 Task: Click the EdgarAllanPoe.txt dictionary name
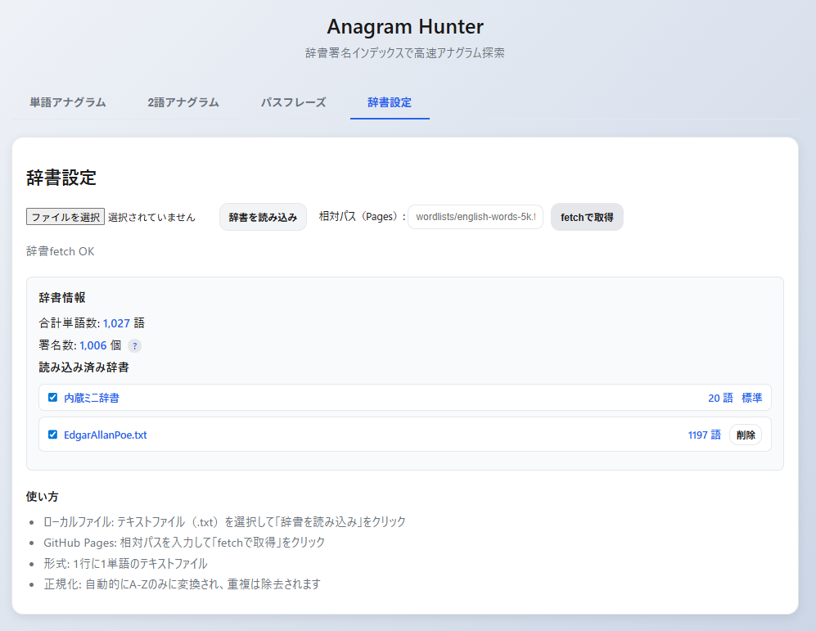pos(105,435)
